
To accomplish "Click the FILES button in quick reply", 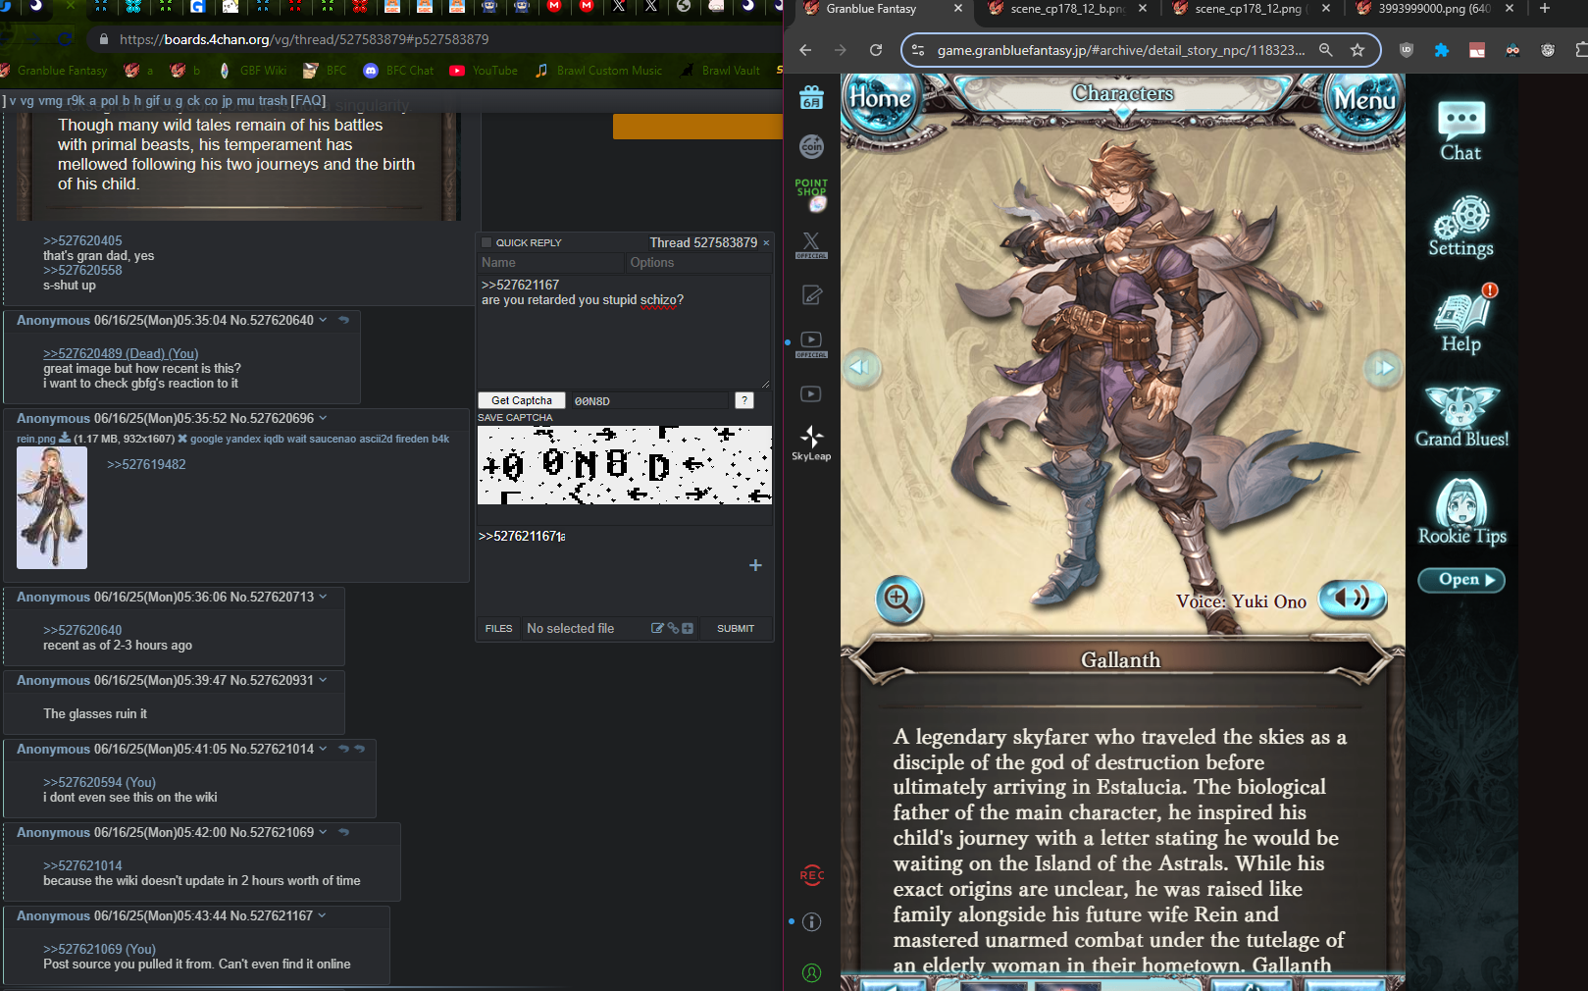I will 499,628.
